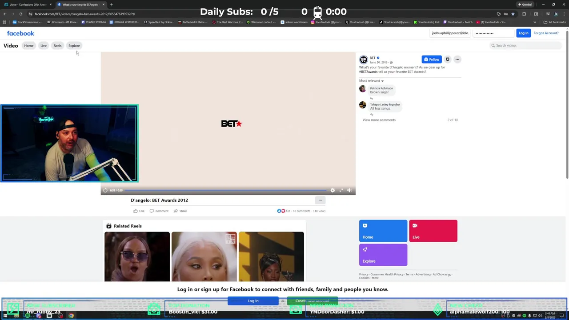Open Chrome extensions puzzle icon
The width and height of the screenshot is (569, 320).
[x=524, y=14]
